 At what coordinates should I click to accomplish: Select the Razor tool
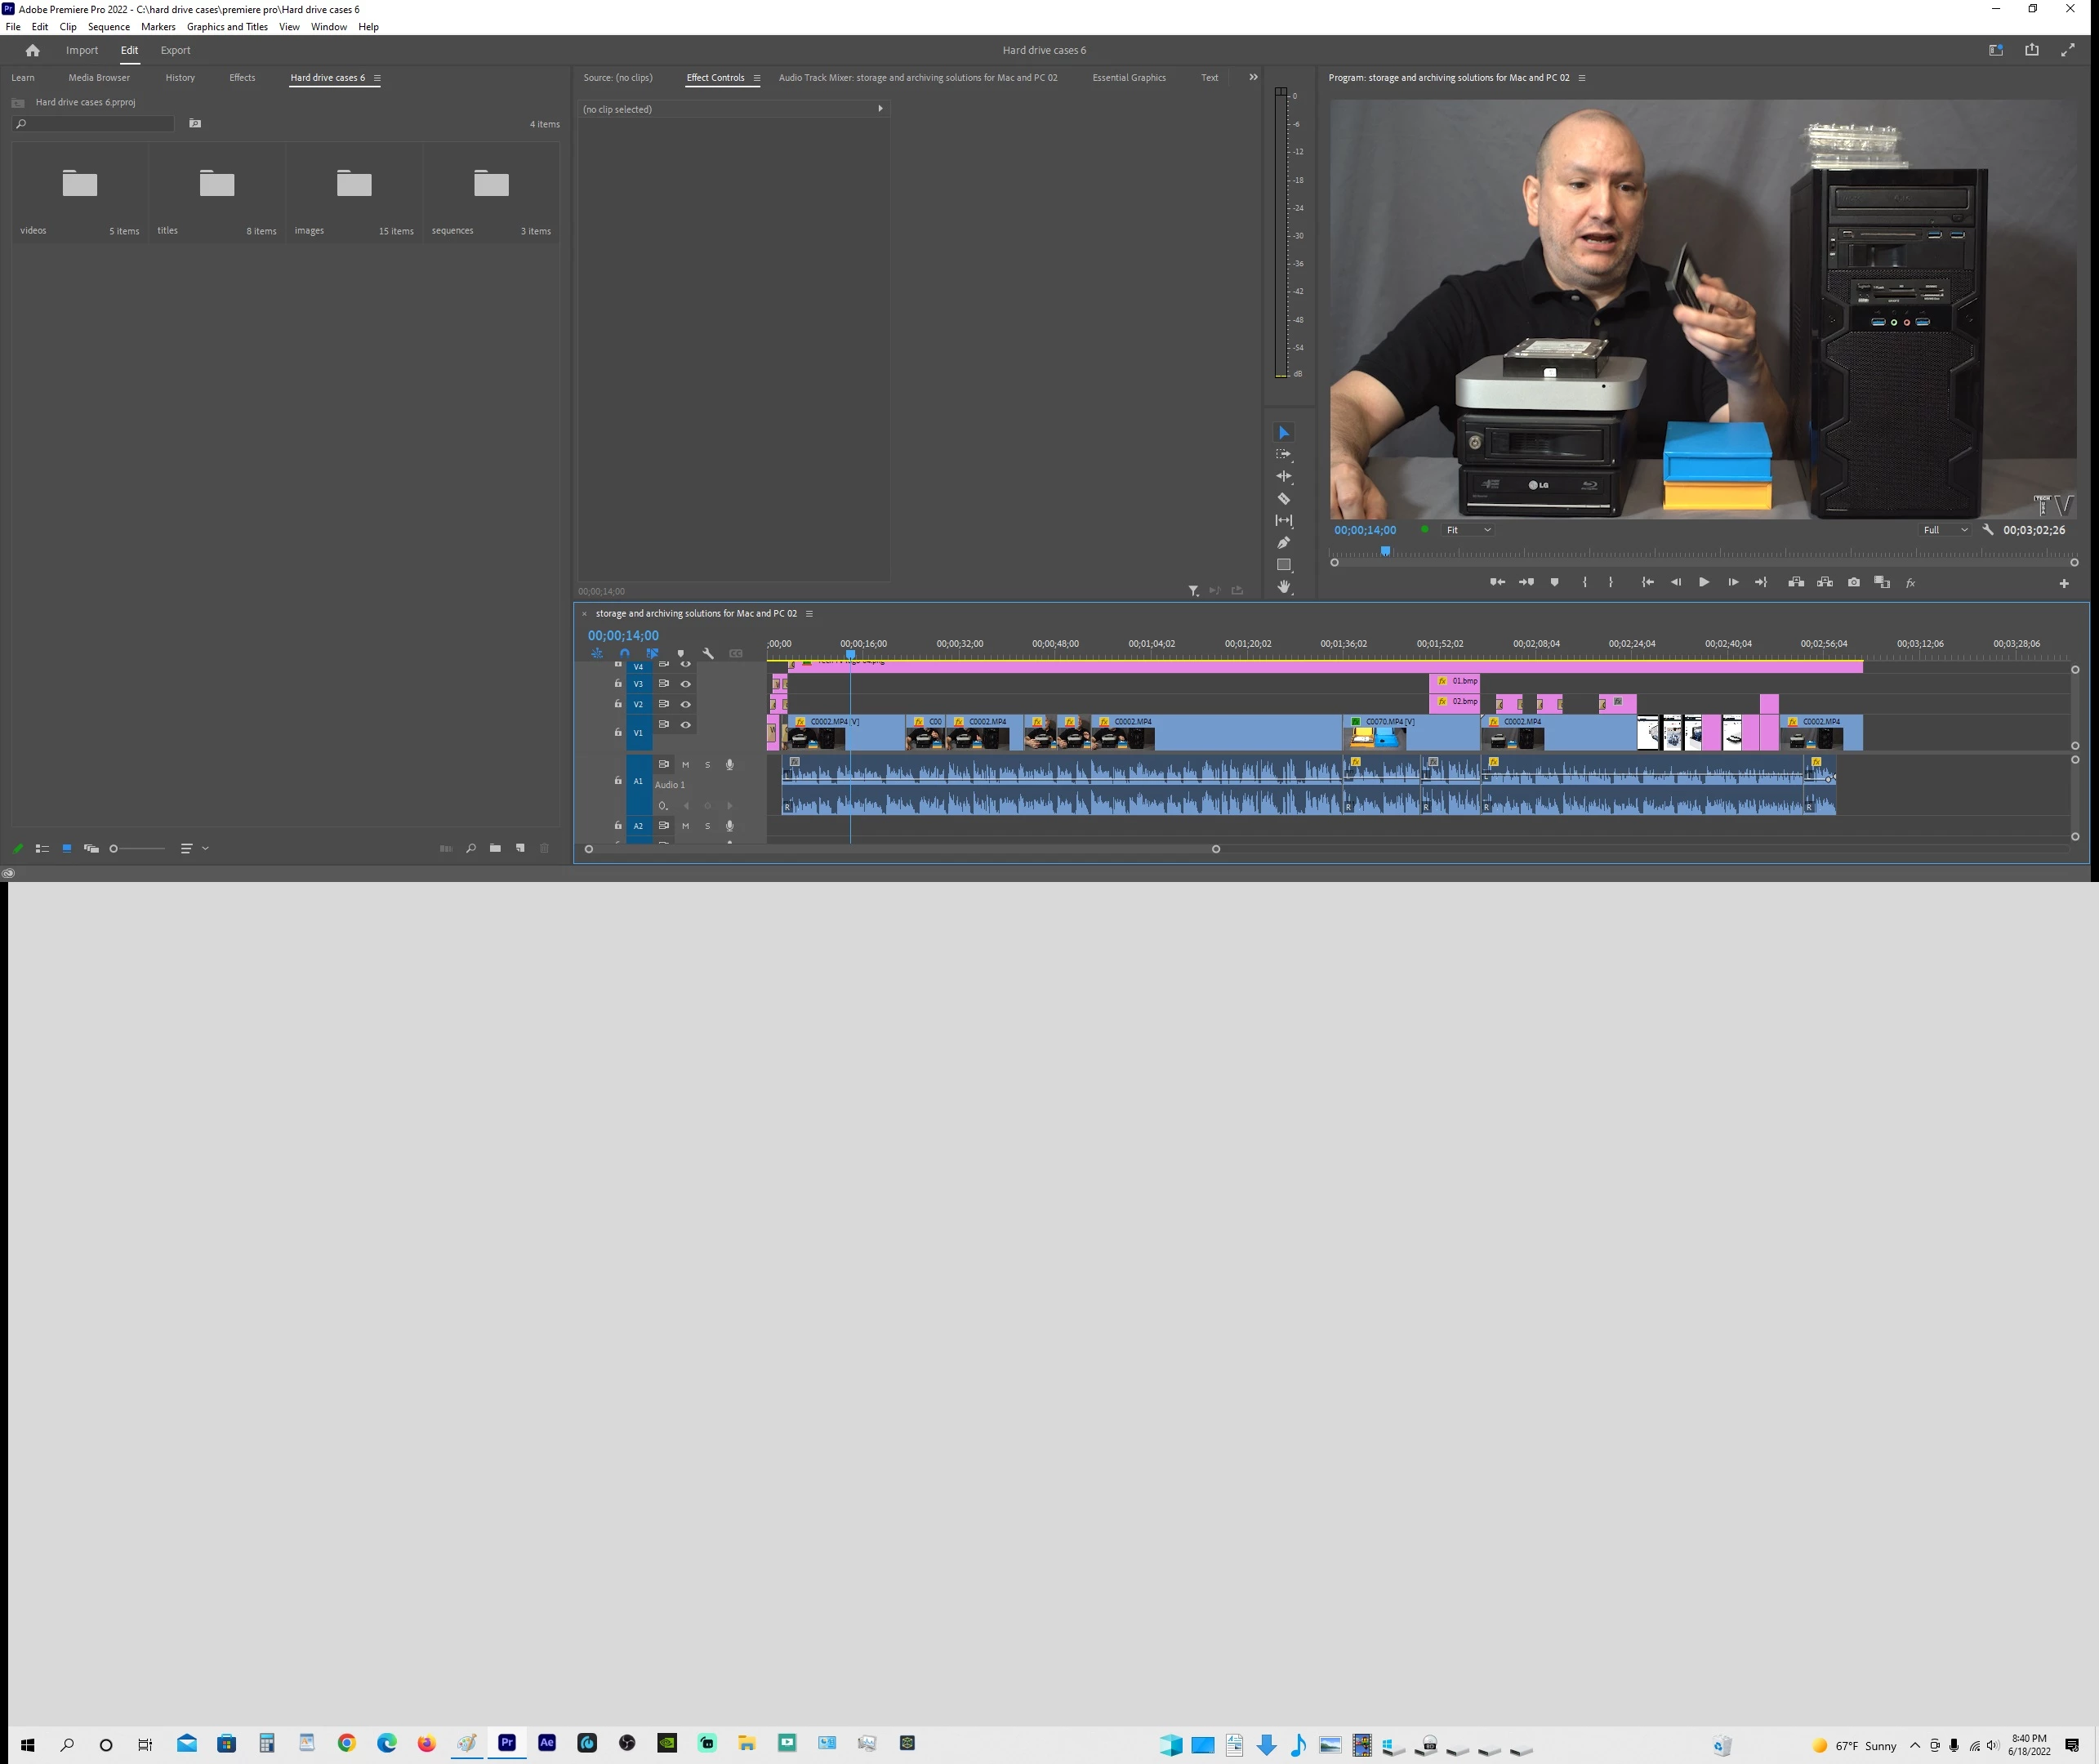1284,498
